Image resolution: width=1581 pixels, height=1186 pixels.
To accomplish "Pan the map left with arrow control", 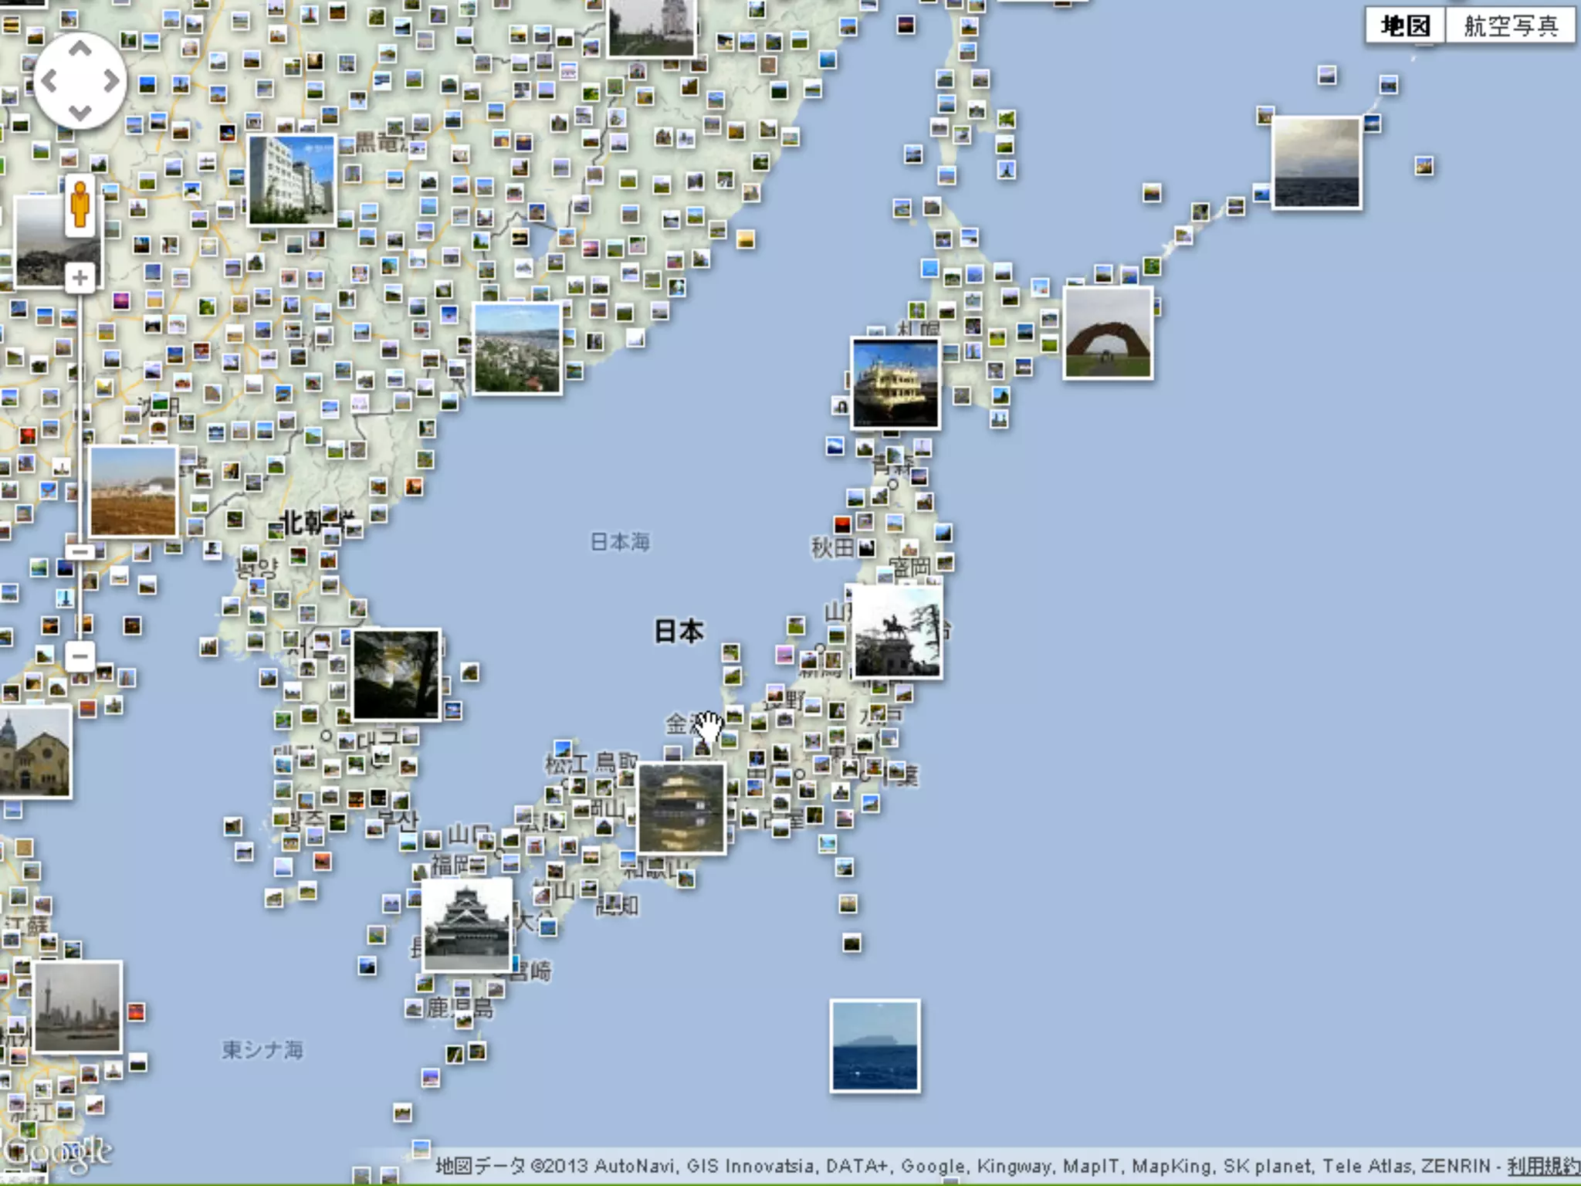I will 49,81.
